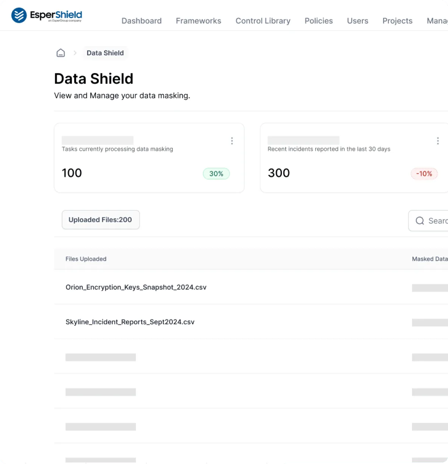The height and width of the screenshot is (464, 448).
Task: Navigate to Policies
Action: pyautogui.click(x=319, y=21)
